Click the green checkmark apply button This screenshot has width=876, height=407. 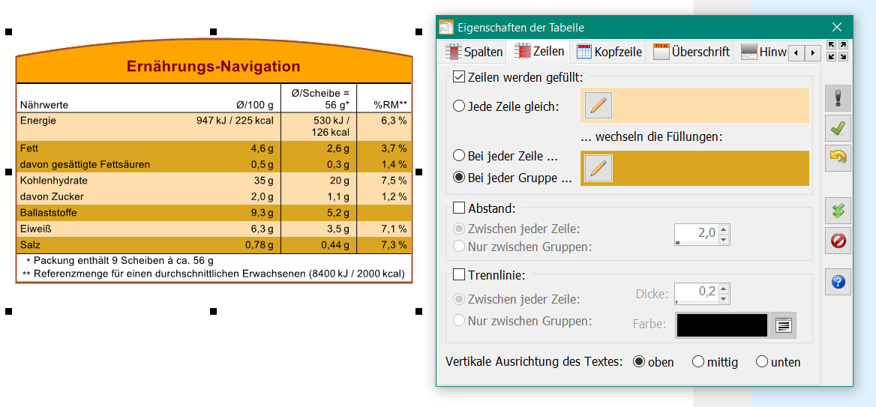tap(838, 129)
